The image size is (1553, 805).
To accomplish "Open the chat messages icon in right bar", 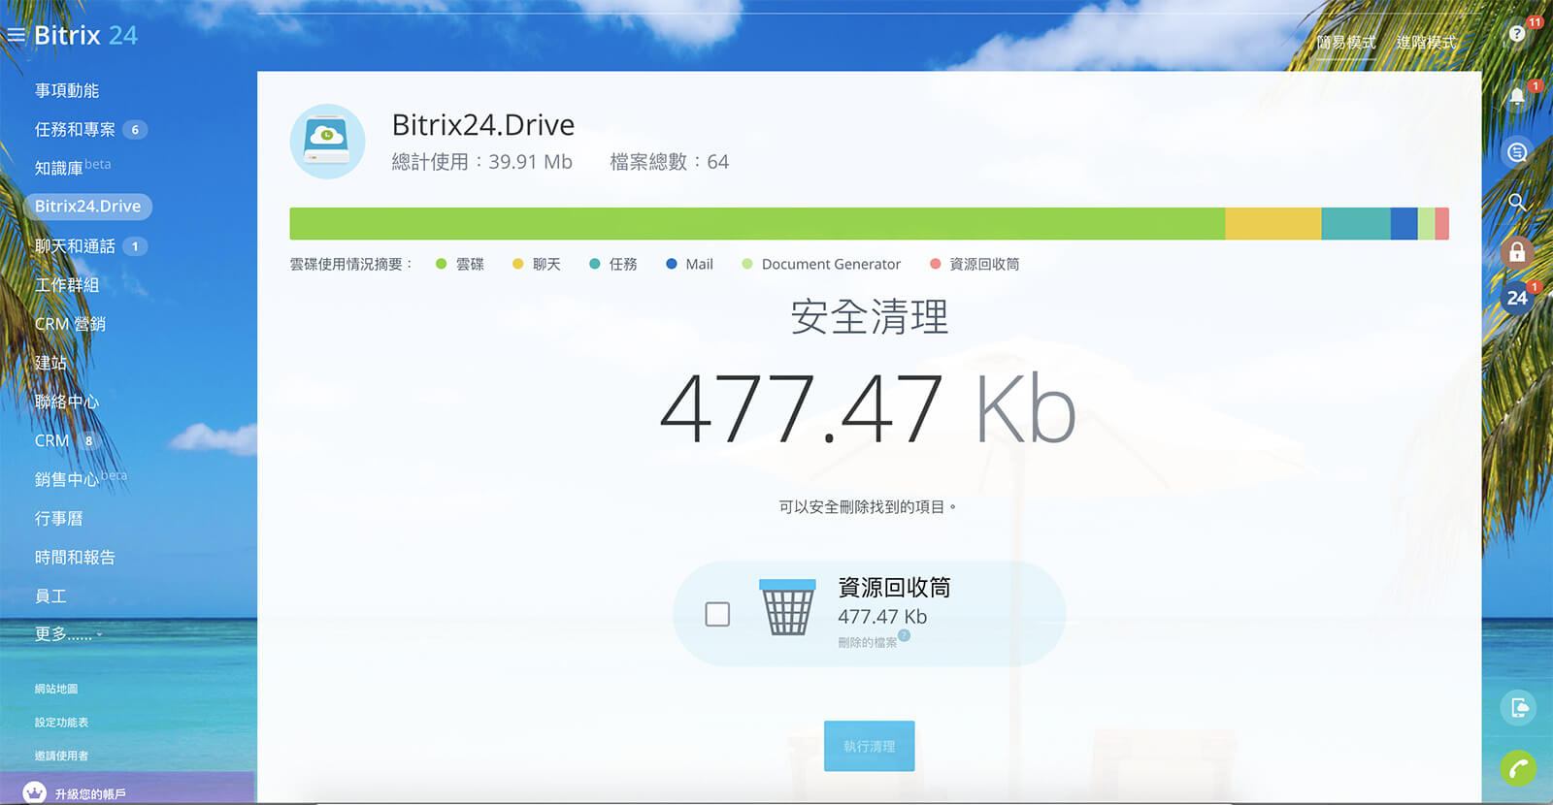I will (1517, 152).
